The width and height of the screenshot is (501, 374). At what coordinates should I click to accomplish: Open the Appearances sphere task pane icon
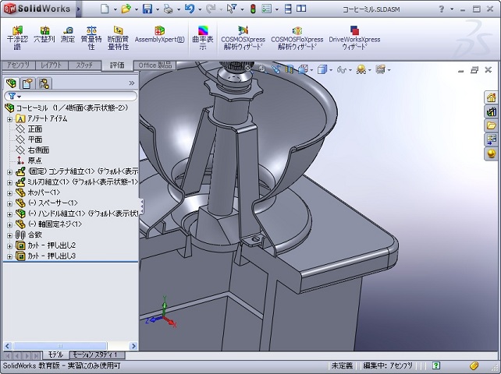pos(491,153)
